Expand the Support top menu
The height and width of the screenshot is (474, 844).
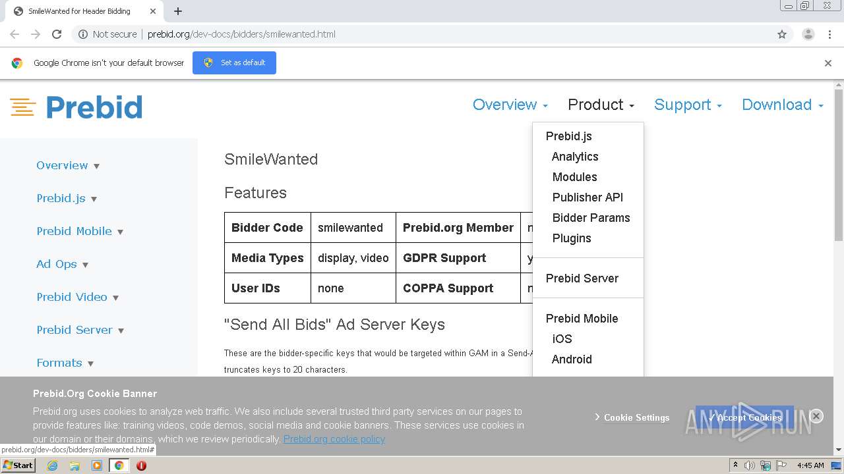688,105
